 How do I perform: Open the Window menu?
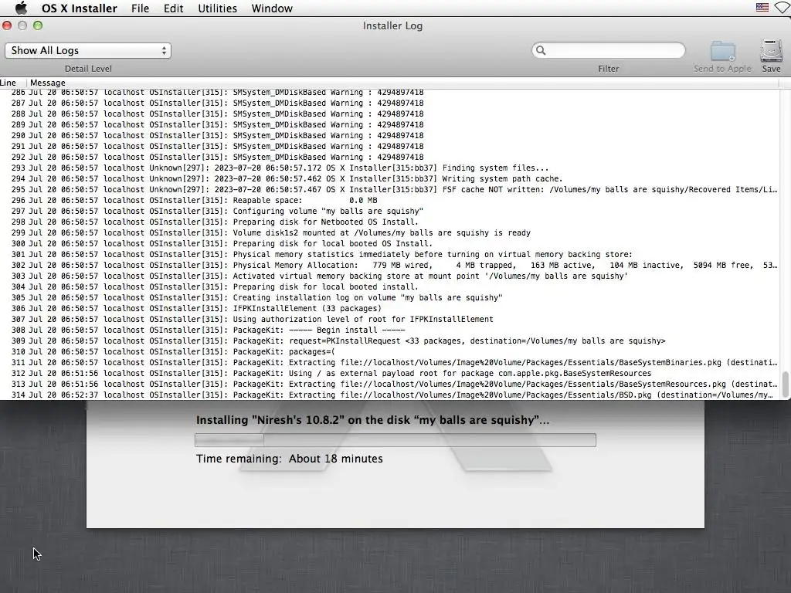[272, 8]
